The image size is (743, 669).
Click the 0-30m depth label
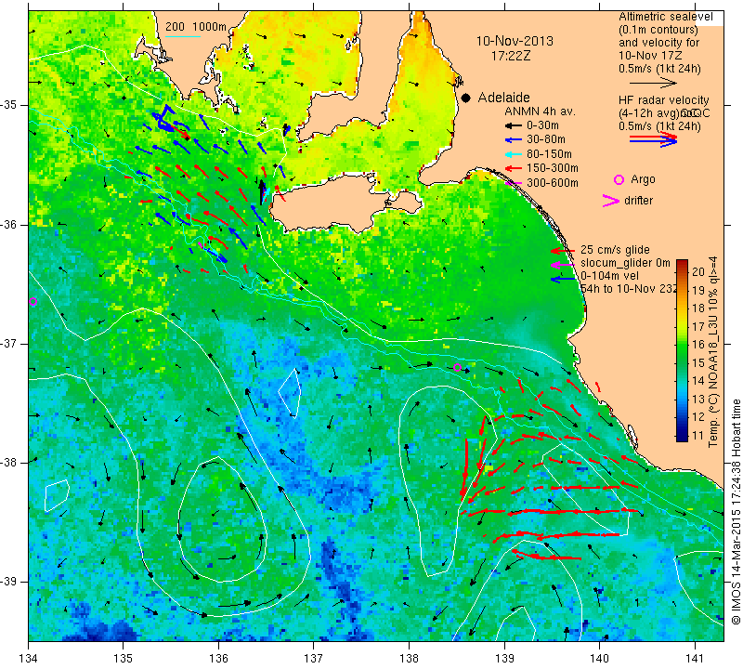(542, 125)
